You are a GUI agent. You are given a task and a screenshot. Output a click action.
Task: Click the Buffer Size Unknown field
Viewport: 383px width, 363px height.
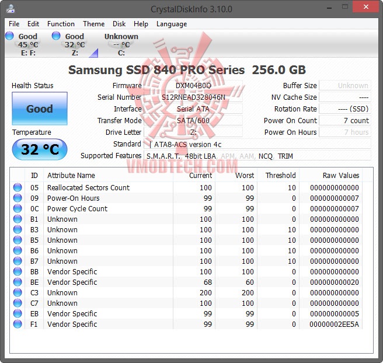pos(345,85)
